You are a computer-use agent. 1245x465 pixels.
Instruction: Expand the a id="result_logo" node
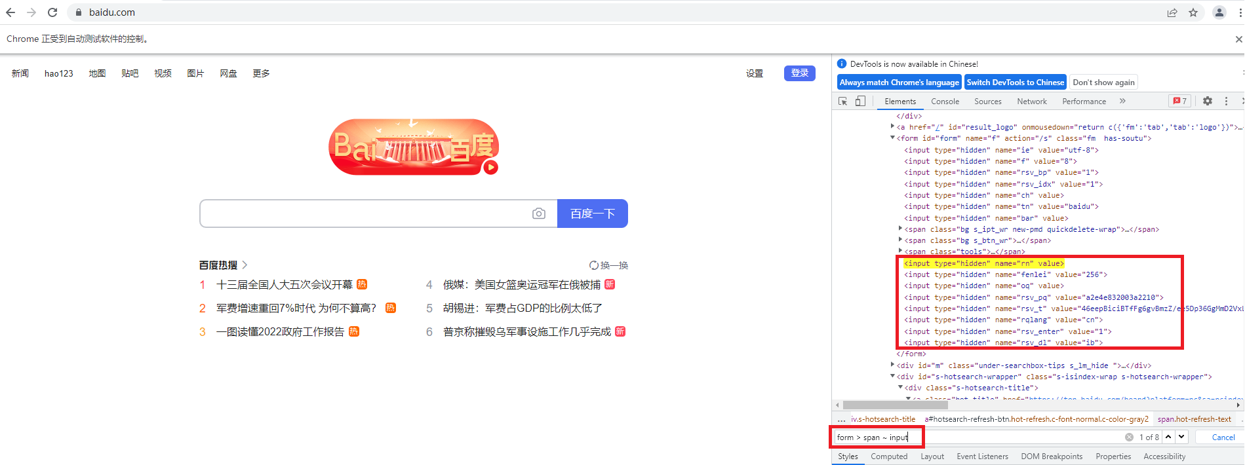[x=892, y=126]
